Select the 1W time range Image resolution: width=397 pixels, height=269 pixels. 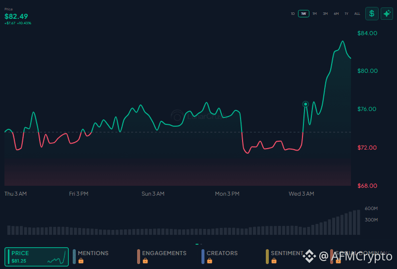pos(303,14)
